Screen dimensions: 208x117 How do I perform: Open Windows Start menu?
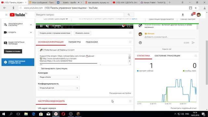pyautogui.click(x=4, y=114)
